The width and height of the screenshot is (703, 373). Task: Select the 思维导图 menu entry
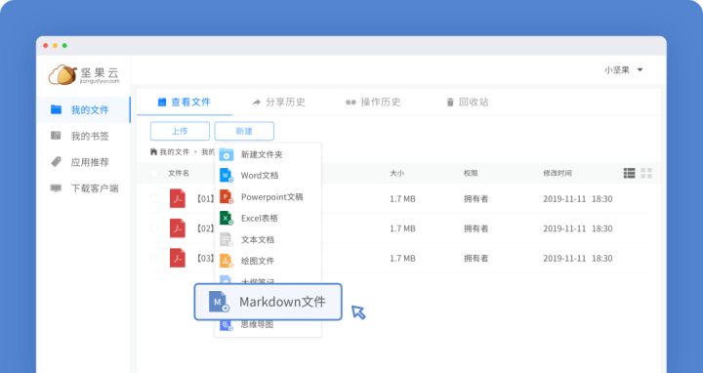[269, 324]
